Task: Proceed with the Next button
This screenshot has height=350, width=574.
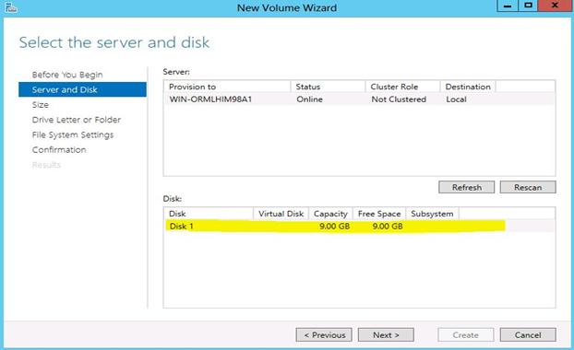Action: [x=386, y=334]
